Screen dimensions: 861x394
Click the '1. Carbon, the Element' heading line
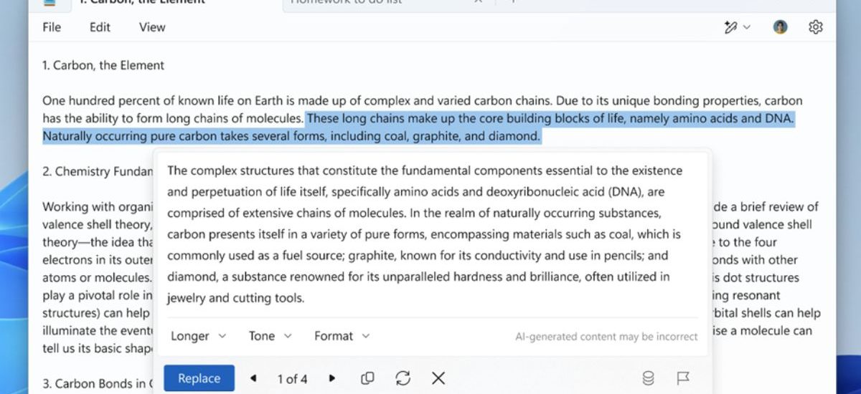pyautogui.click(x=103, y=65)
